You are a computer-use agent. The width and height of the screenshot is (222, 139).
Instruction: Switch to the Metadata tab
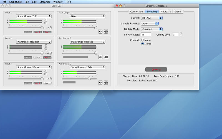coord(165,12)
